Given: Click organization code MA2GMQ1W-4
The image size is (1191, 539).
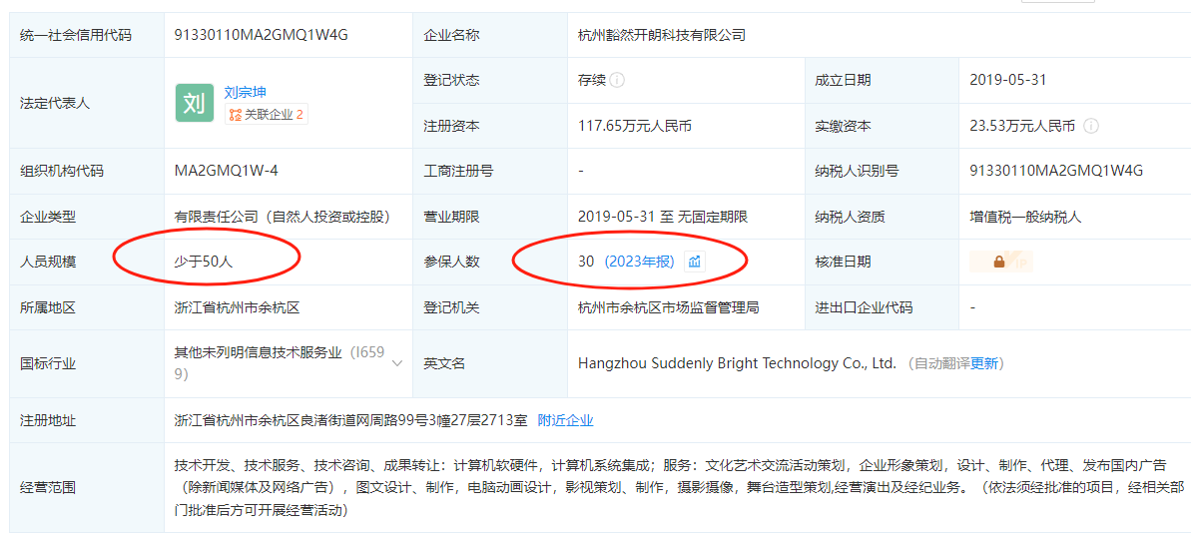Looking at the screenshot, I should (226, 171).
